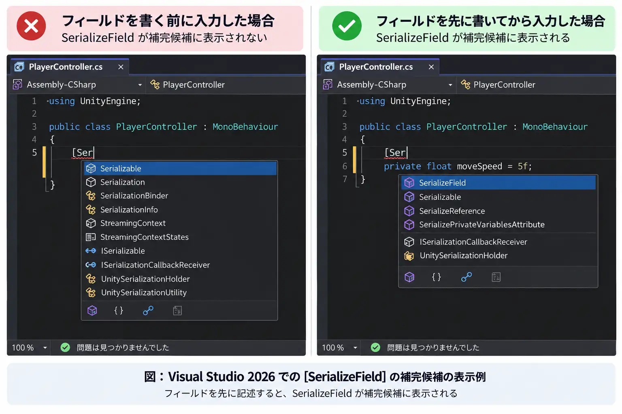This screenshot has height=414, width=622.
Task: Open Assembly-CSharp project dropdown in right editor
Action: click(388, 84)
